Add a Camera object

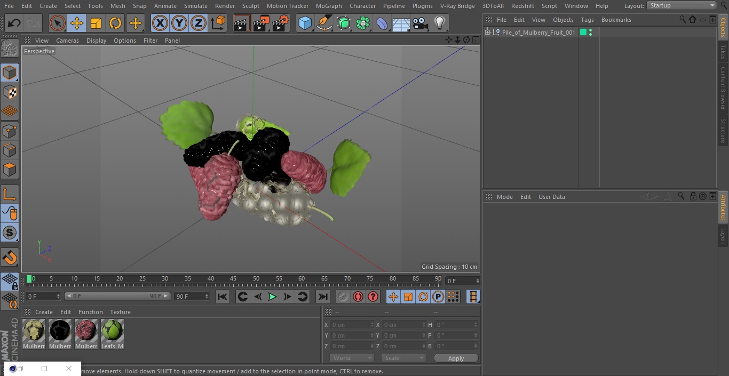tap(421, 23)
